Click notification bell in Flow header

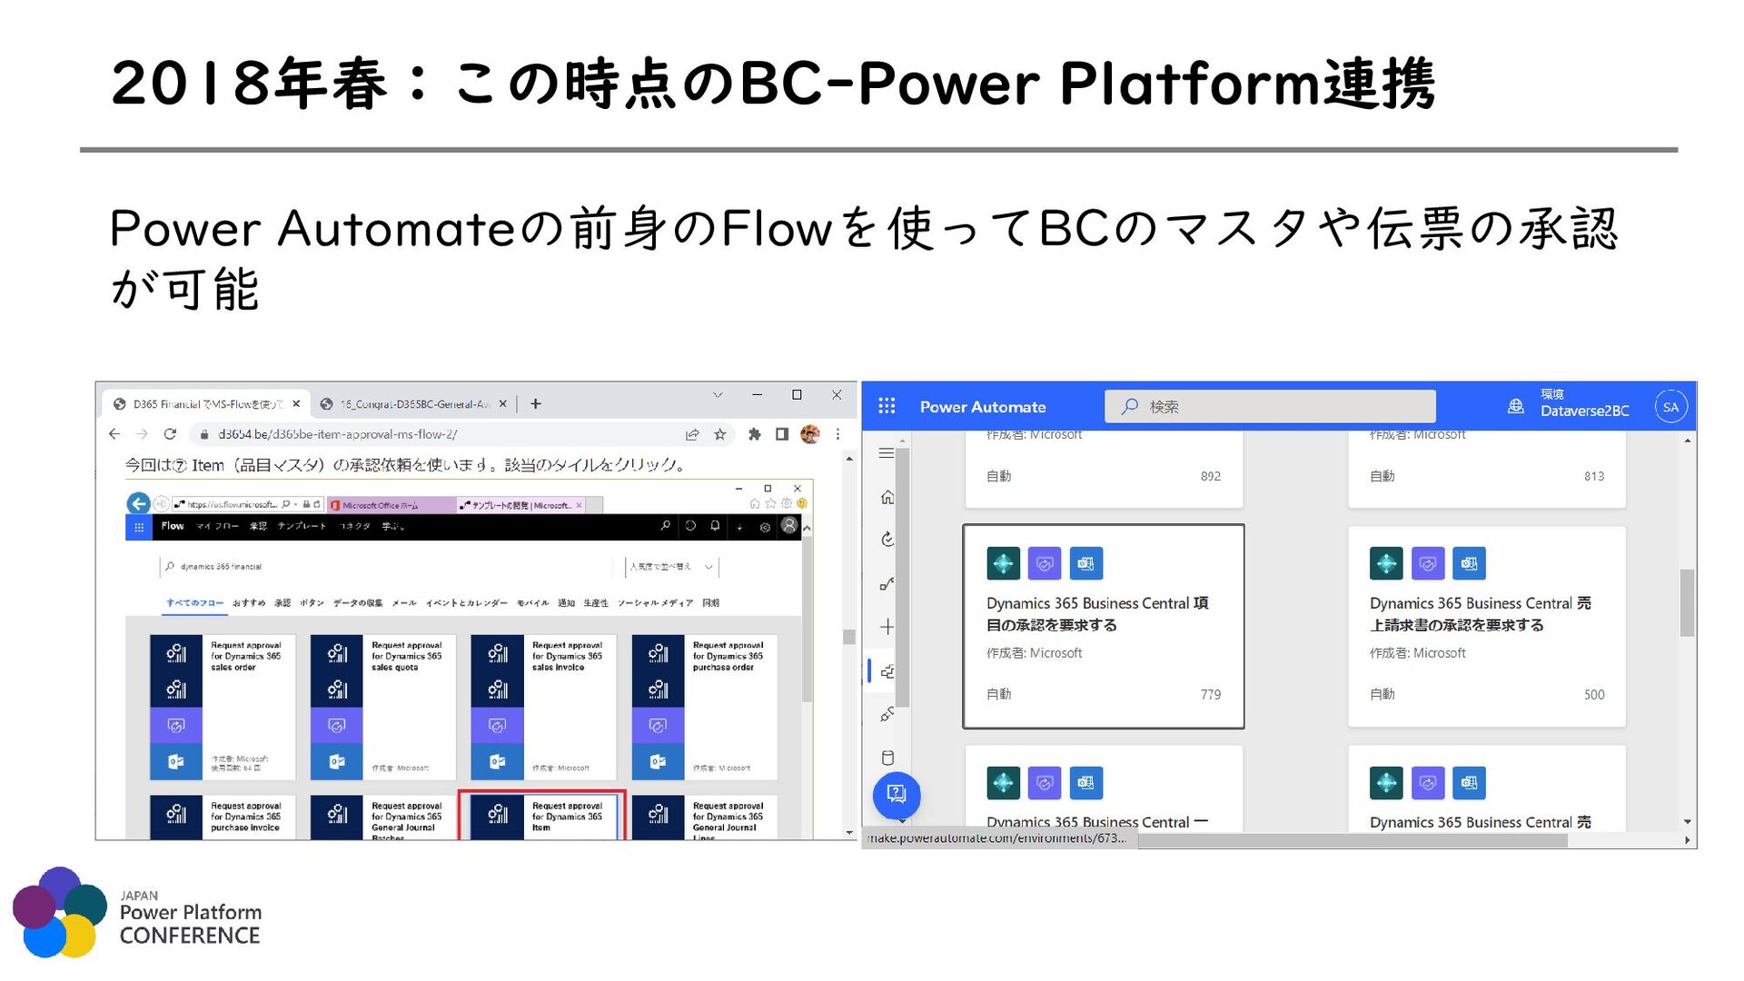click(715, 526)
